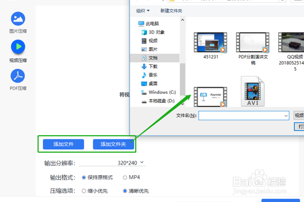Open 音乐 folder in navigation tree
This screenshot has height=202, width=304.
pyautogui.click(x=153, y=75)
